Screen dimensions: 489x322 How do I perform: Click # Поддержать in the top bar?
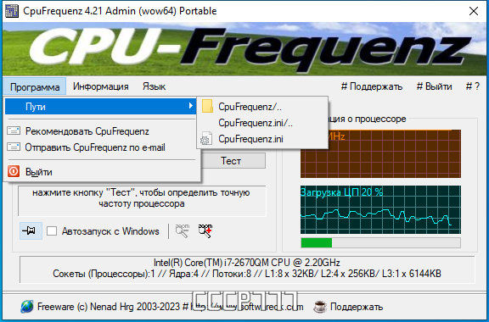[372, 86]
